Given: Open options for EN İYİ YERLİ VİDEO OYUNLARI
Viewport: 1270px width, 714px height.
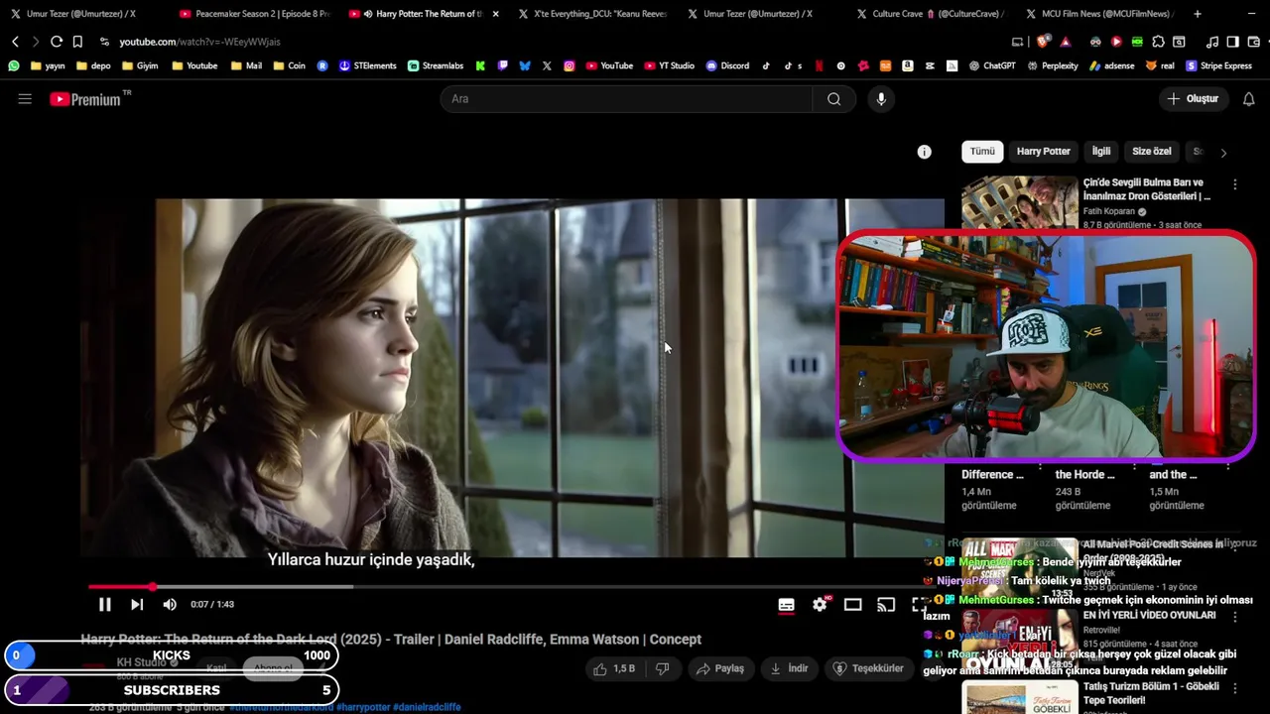Looking at the screenshot, I should [x=1235, y=617].
